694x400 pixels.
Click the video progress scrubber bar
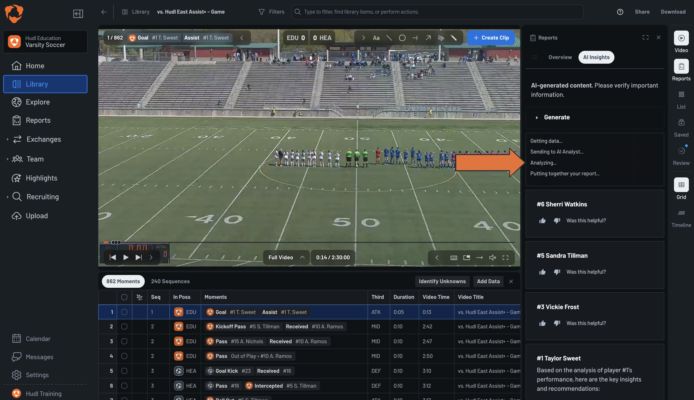click(x=309, y=242)
